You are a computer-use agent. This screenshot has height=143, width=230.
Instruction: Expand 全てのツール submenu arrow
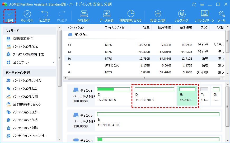pyautogui.click(x=53, y=62)
